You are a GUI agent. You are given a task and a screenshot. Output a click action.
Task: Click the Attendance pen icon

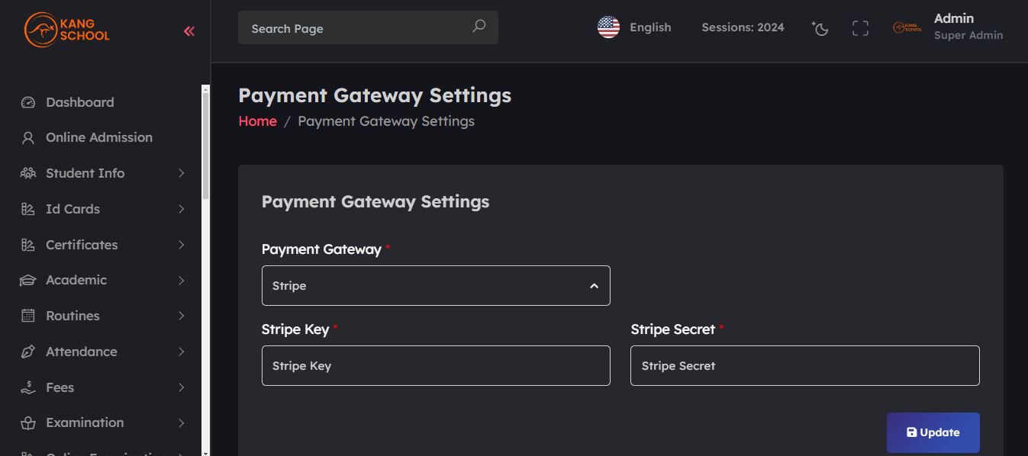28,352
